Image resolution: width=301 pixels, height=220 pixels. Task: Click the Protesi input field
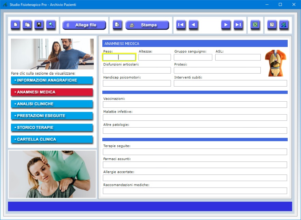(x=217, y=70)
